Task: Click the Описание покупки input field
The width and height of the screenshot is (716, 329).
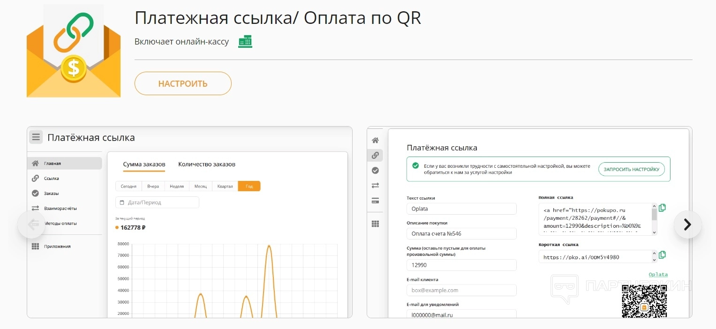Action: point(461,233)
